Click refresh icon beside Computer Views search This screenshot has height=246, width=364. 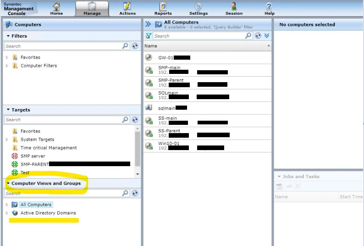(135, 193)
